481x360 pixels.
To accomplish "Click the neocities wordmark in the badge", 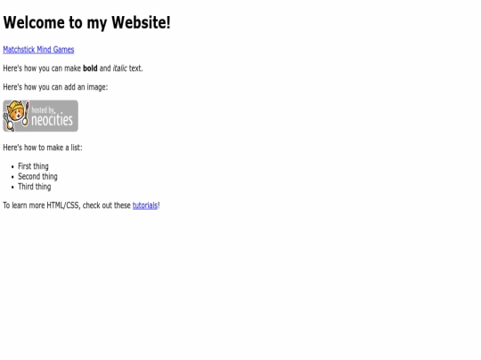I will pos(53,120).
